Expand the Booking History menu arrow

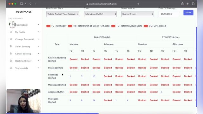tap(38, 61)
